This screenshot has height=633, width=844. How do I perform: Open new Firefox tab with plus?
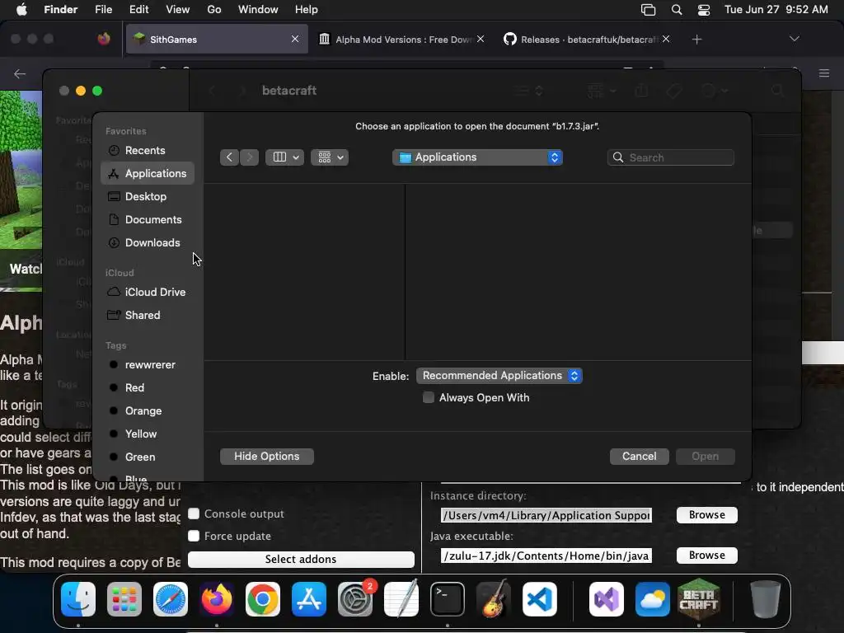(x=697, y=40)
